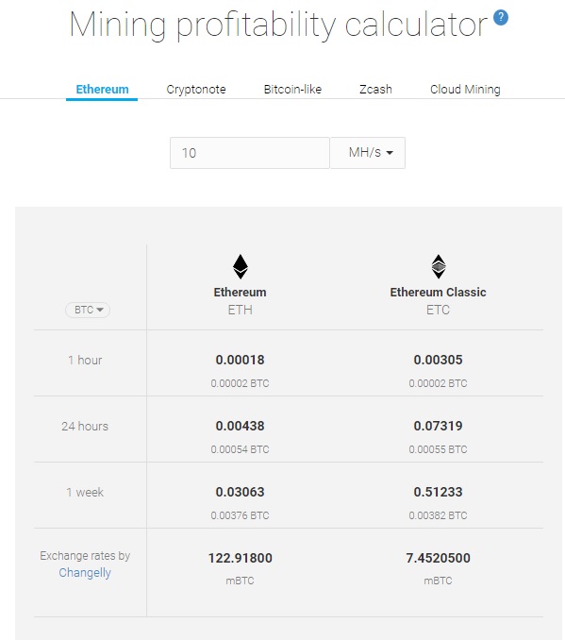Viewport: 565px width, 640px height.
Task: Click the Ethereum Classic column heading
Action: click(x=438, y=293)
